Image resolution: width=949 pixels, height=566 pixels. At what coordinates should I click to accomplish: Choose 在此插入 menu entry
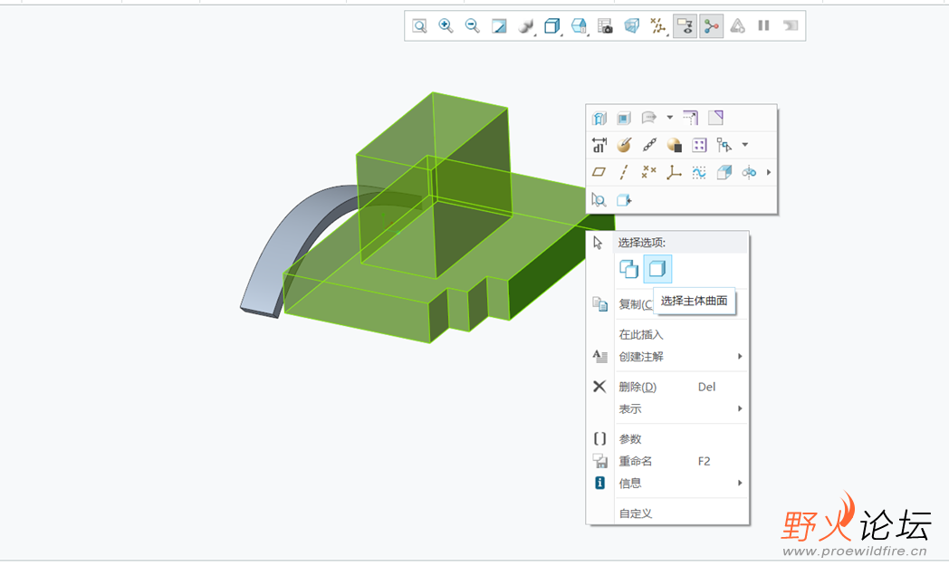click(x=641, y=334)
